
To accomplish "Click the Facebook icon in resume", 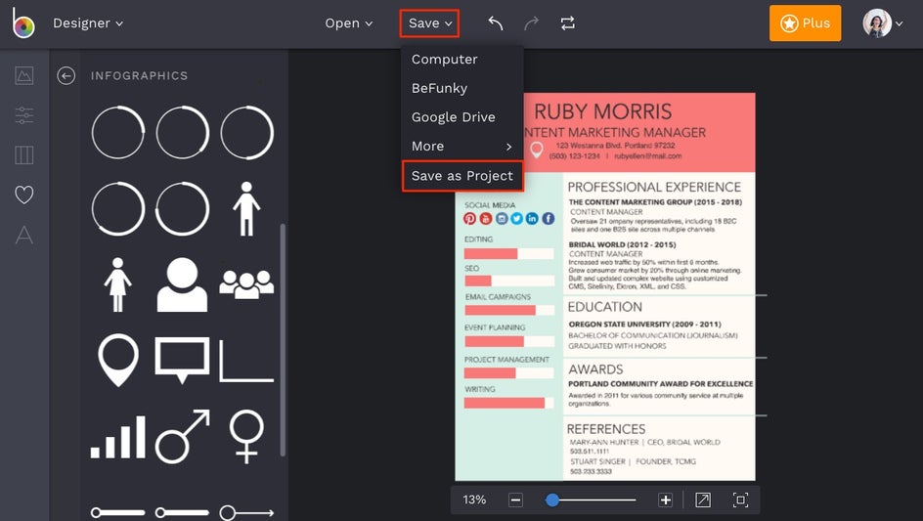I will click(x=548, y=218).
